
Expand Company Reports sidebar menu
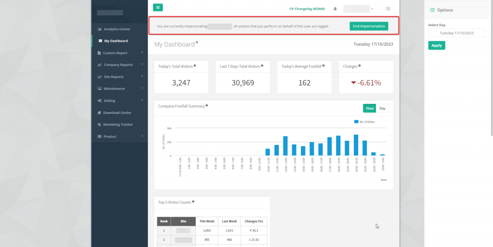tap(118, 65)
